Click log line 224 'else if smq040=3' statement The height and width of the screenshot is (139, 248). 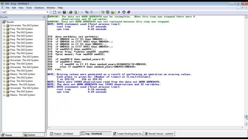tap(91, 67)
